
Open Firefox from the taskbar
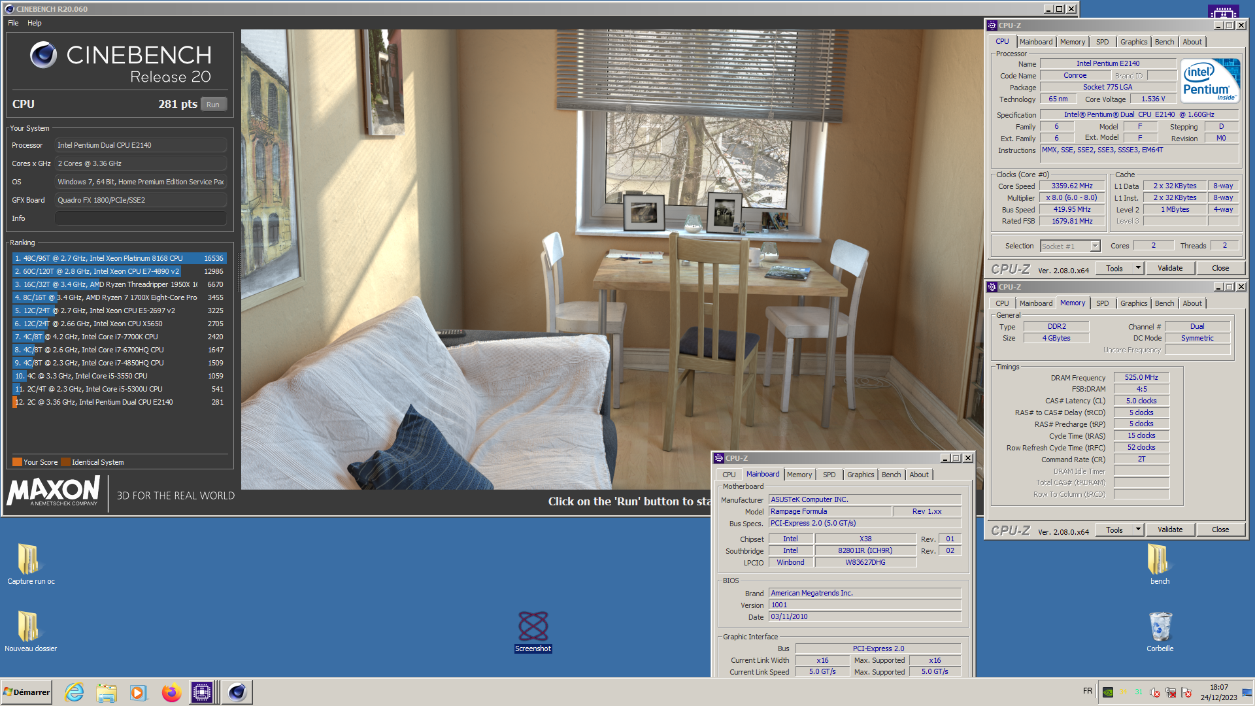pyautogui.click(x=171, y=692)
